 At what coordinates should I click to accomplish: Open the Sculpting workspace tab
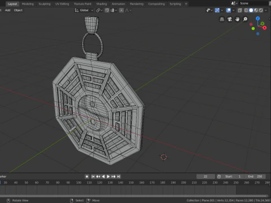[45, 4]
